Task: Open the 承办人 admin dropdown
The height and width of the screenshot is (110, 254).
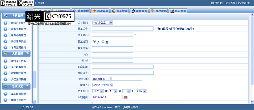Action: [x=103, y=85]
